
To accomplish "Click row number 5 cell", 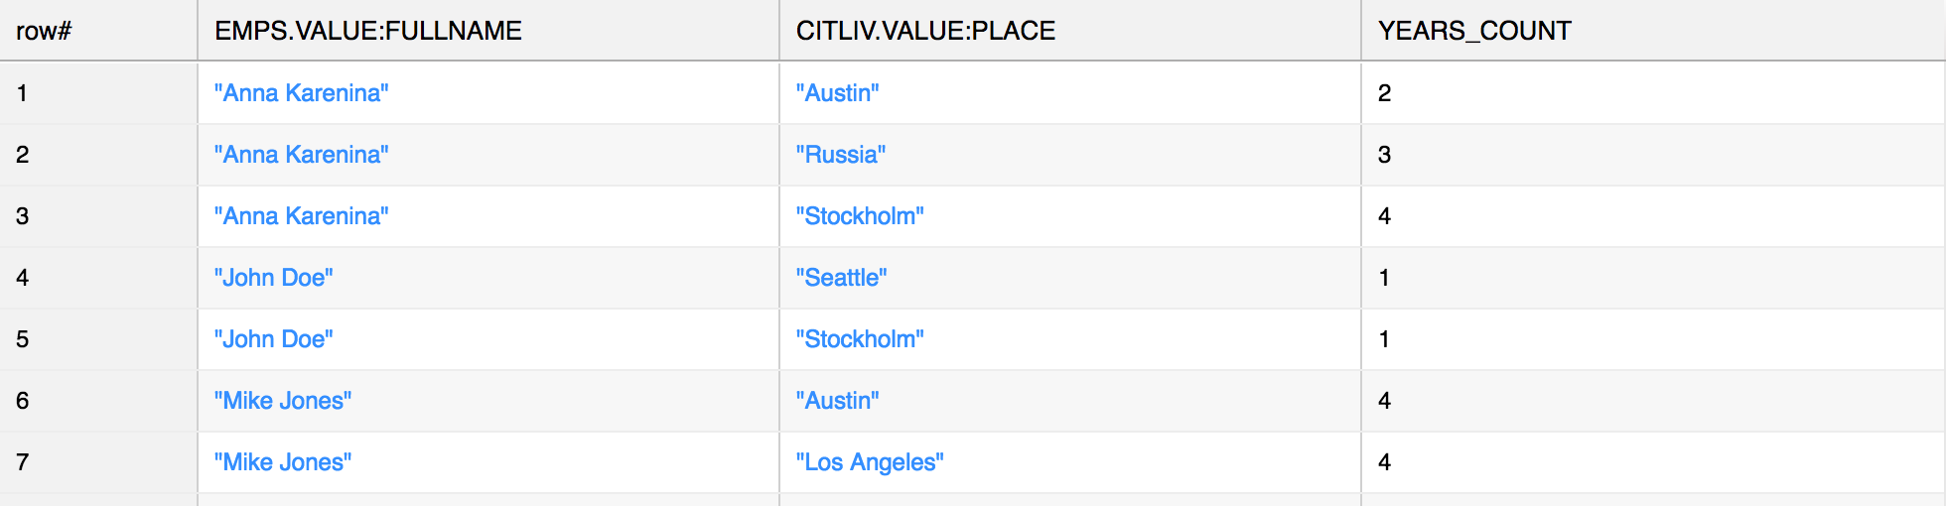I will tap(23, 339).
